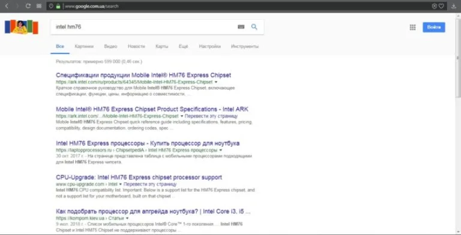
Task: Click 'Перевести эту страницу' under Intel ARK result
Action: [211, 116]
